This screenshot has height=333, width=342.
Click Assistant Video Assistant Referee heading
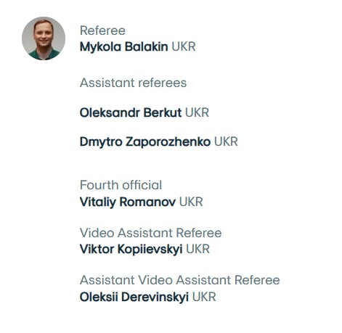click(180, 280)
